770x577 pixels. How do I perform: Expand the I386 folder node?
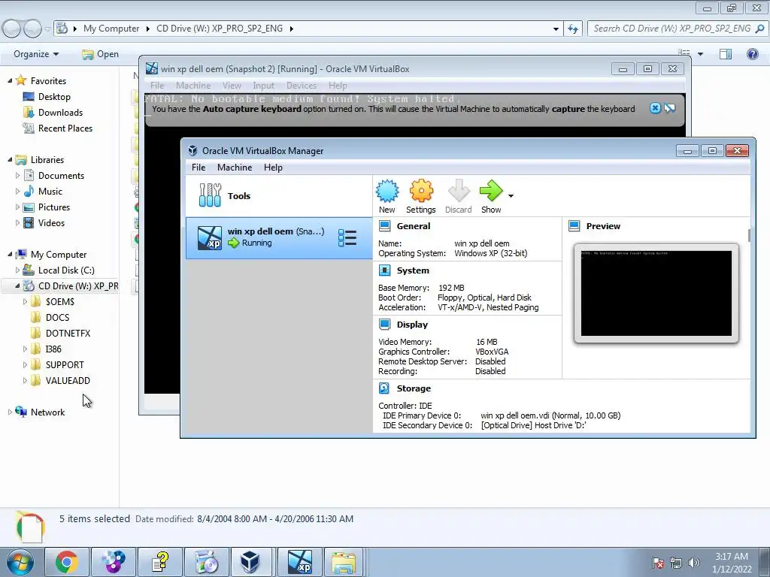[x=25, y=349]
